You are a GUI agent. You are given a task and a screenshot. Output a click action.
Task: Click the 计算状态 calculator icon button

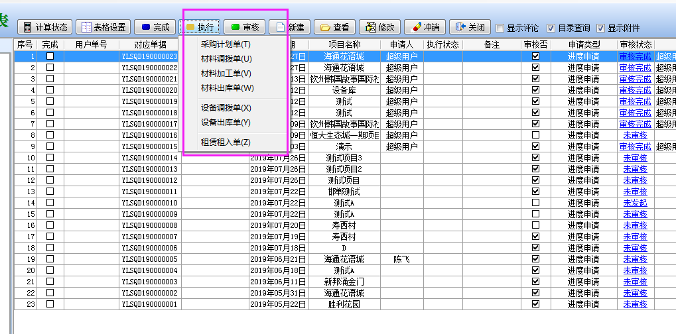[x=46, y=27]
